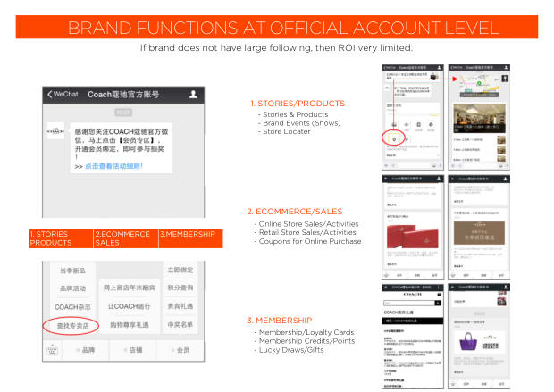
Task: Select 积分查询 points entry
Action: click(x=180, y=288)
